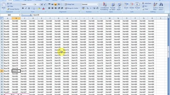Select cell A70 containing Row69
The height and width of the screenshot is (95, 170).
pyautogui.click(x=7, y=45)
